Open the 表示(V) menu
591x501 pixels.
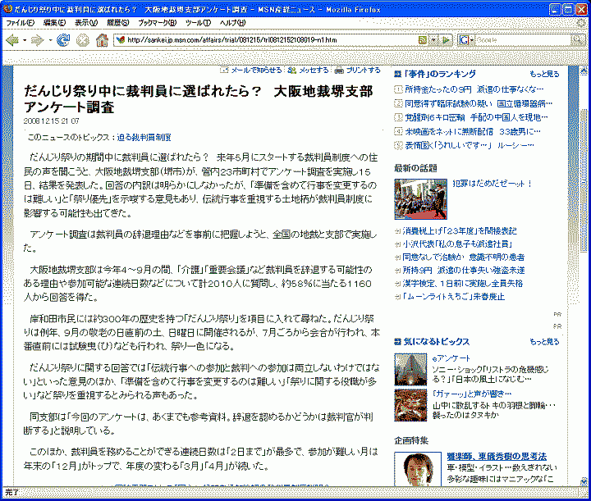point(86,22)
